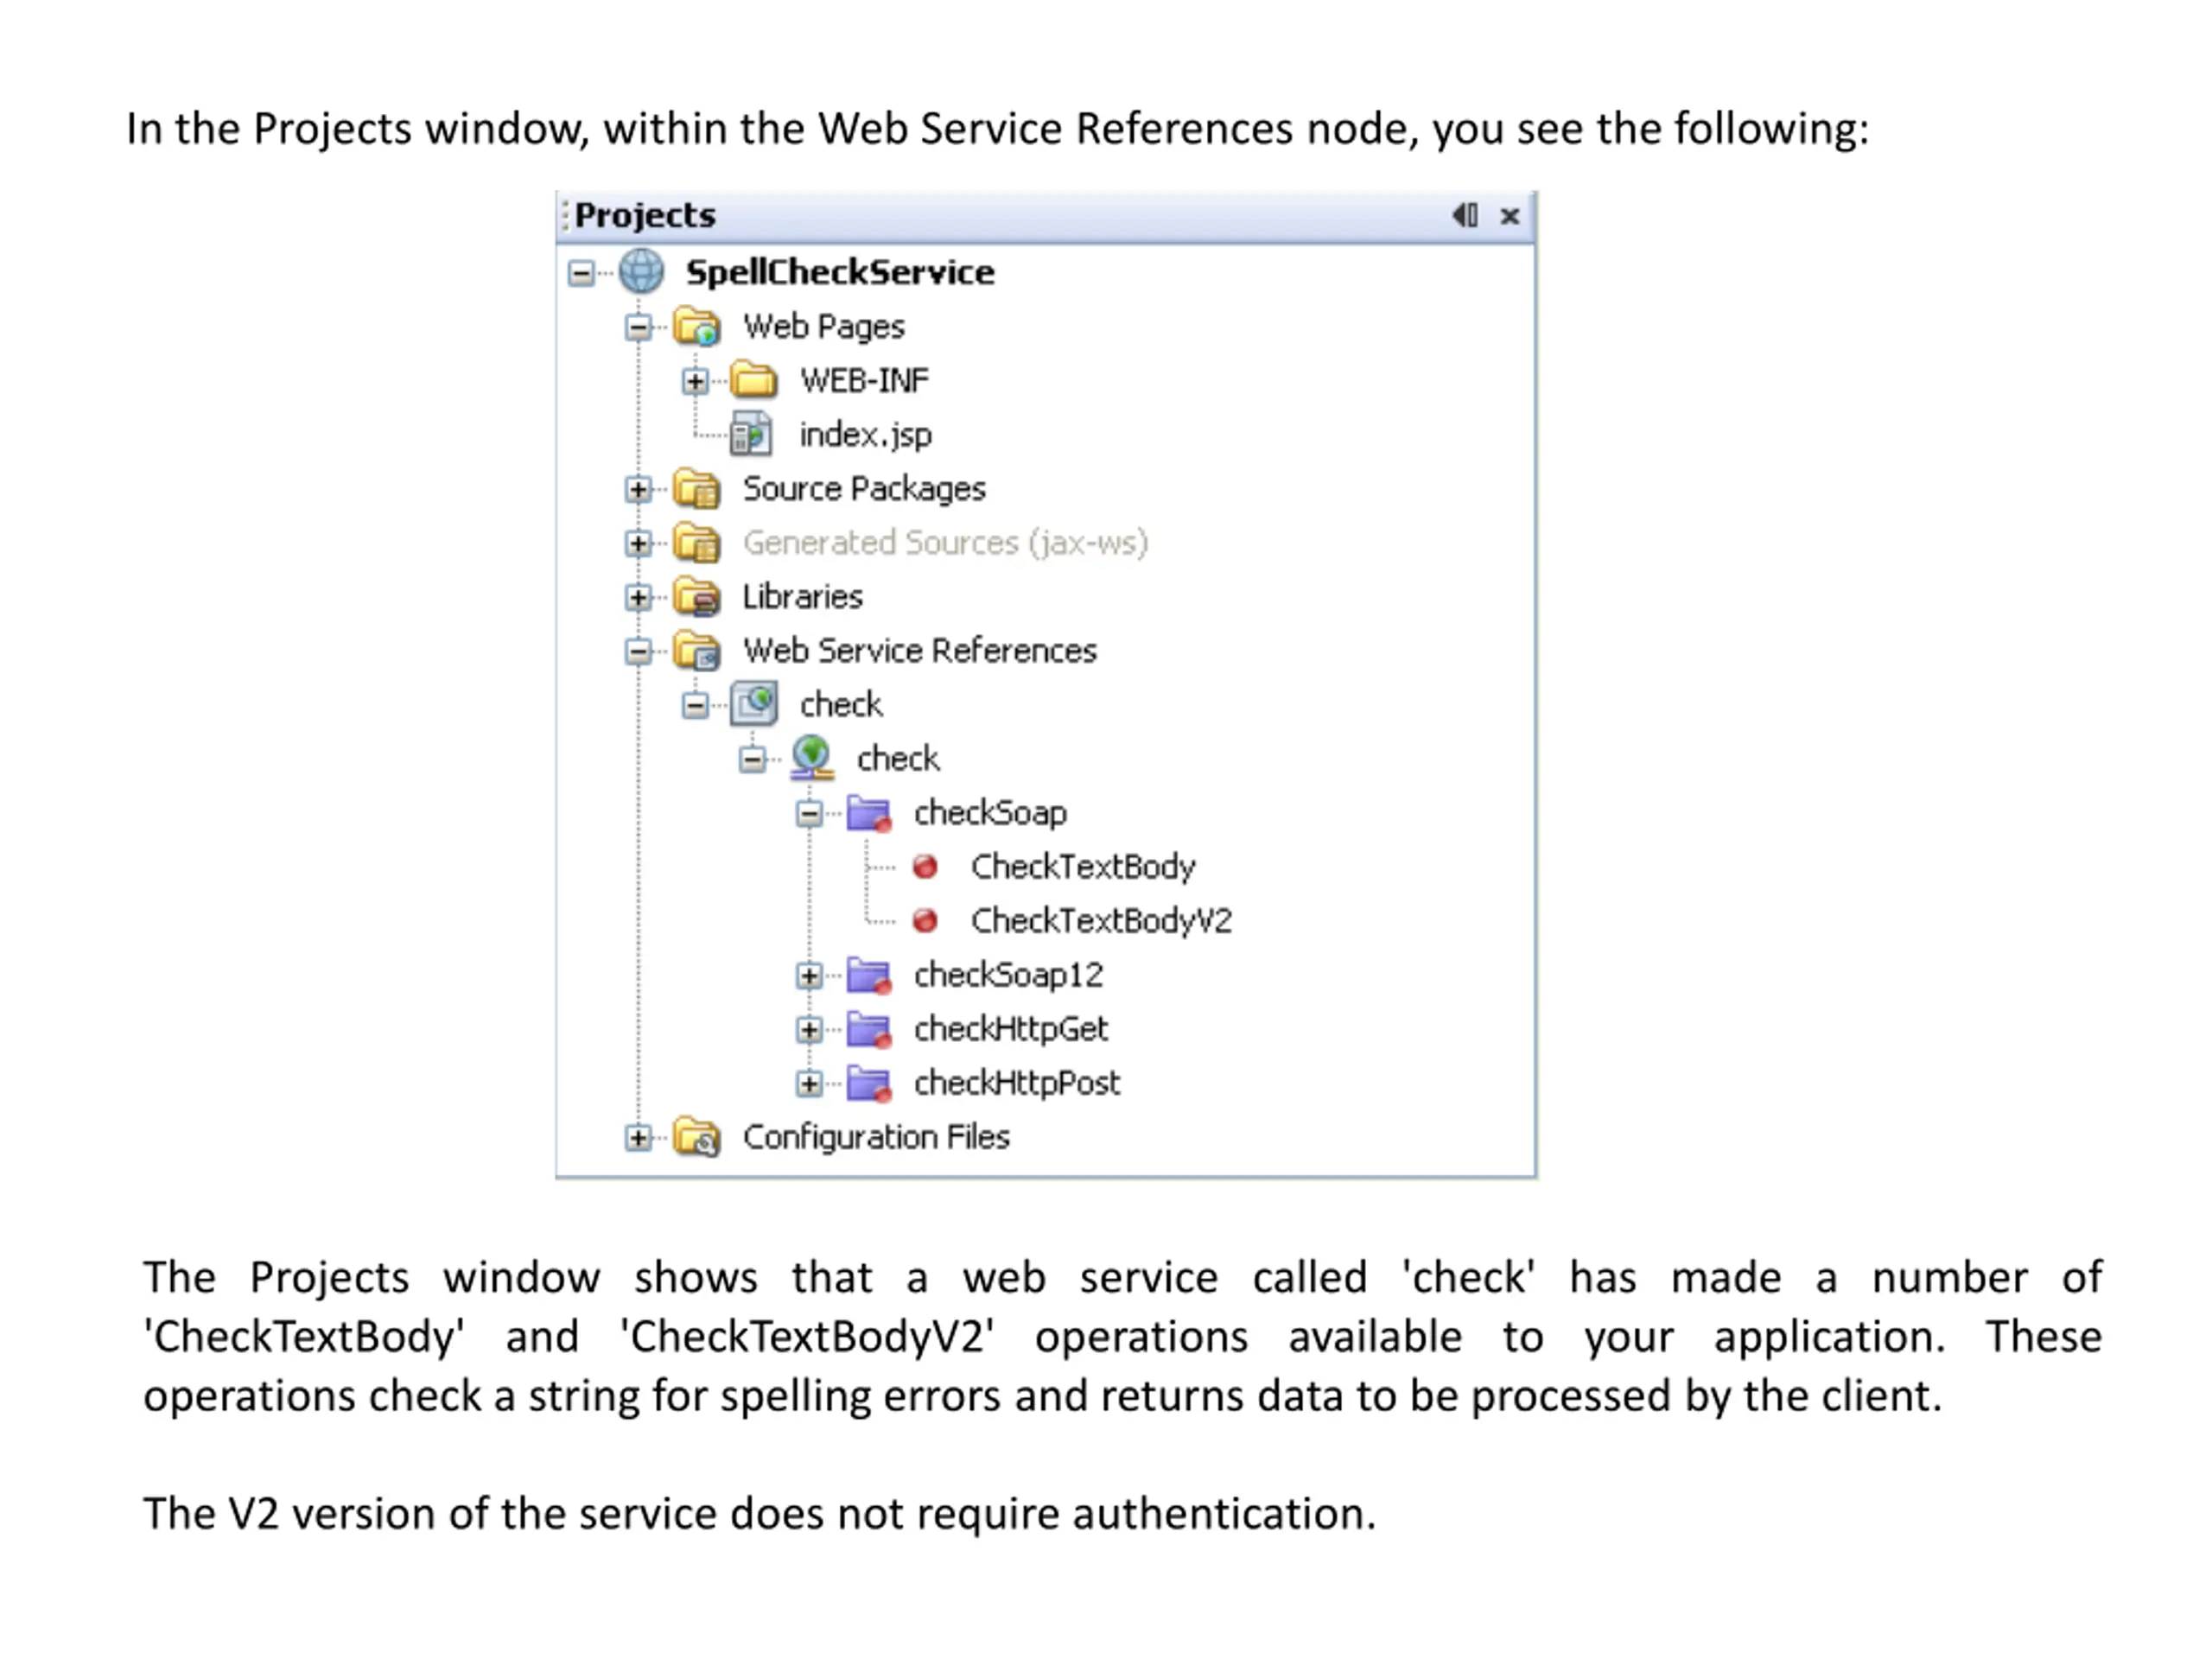Select the CheckTextBodyV2 operation label
This screenshot has width=2212, height=1659.
(x=1101, y=921)
